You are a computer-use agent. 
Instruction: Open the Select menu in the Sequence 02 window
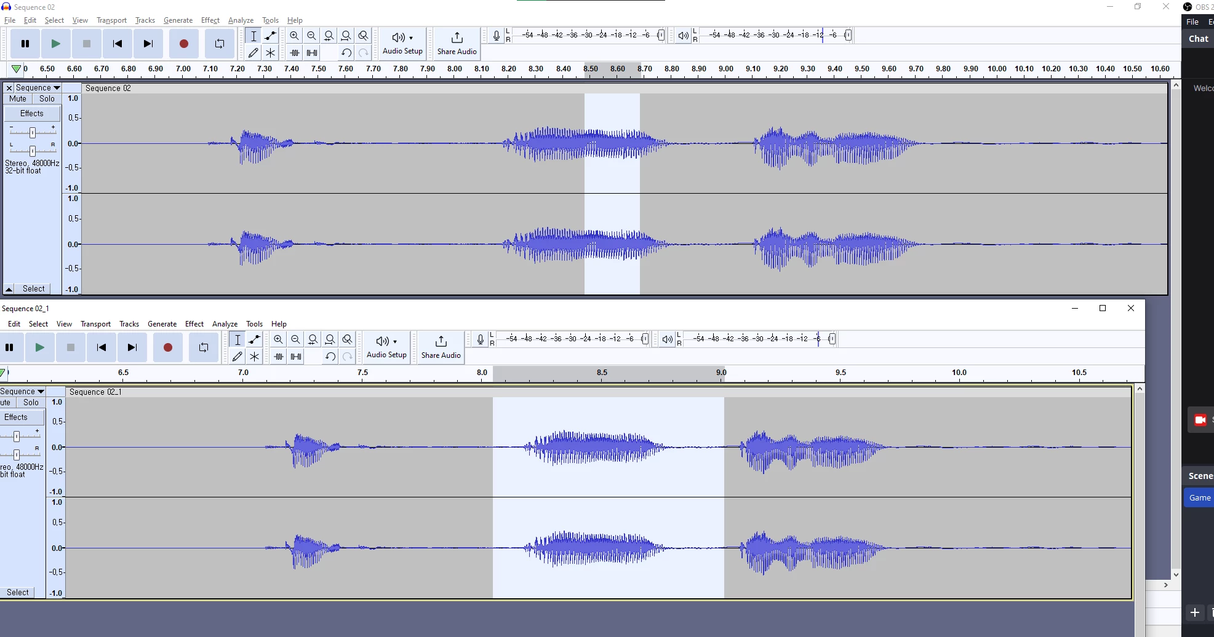pyautogui.click(x=54, y=20)
